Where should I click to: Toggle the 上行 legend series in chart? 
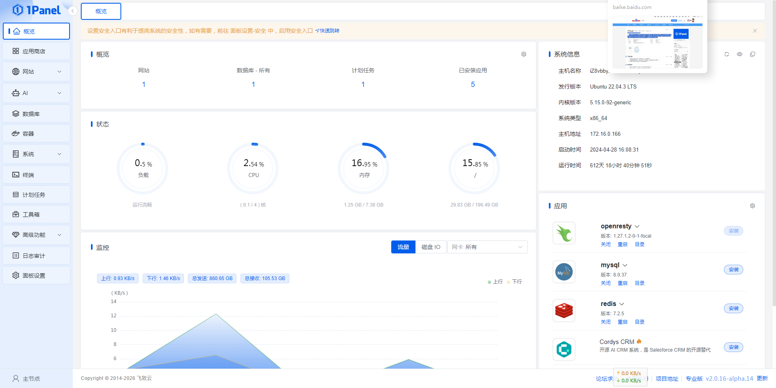[495, 282]
